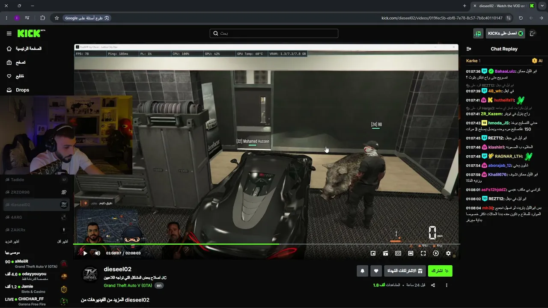Enter fullscreen video
The width and height of the screenshot is (548, 308).
423,253
